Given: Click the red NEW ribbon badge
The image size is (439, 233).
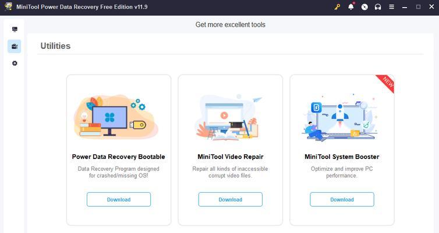Looking at the screenshot, I should point(387,82).
